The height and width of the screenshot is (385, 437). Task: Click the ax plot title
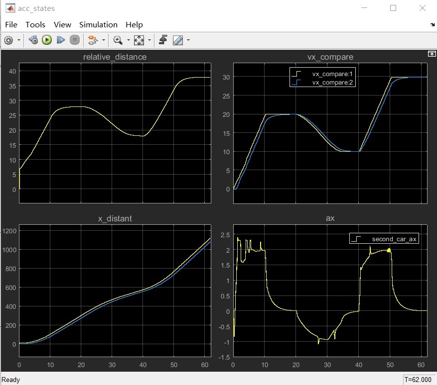[x=330, y=218]
